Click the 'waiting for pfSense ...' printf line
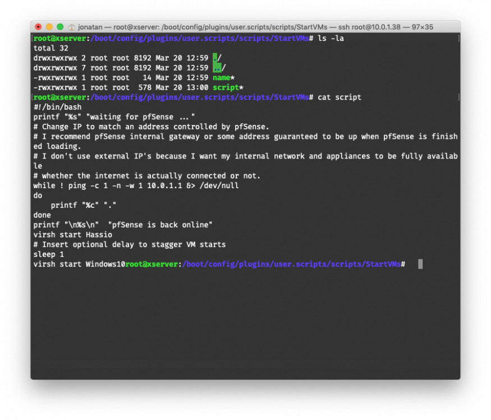The image size is (491, 420). pos(114,117)
